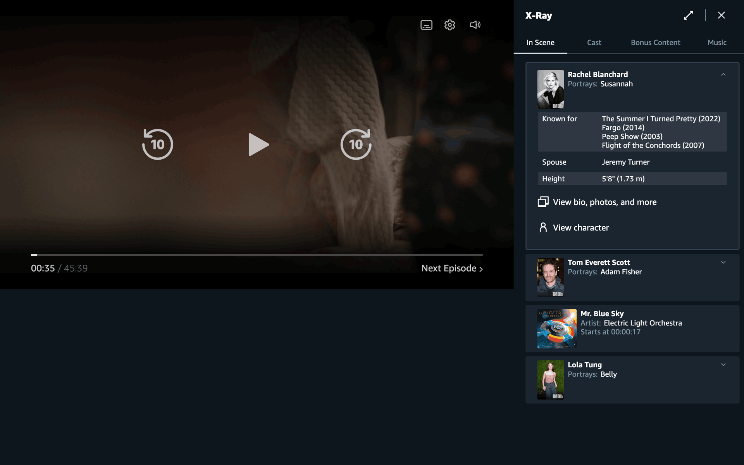Screen dimensions: 744x465
Task: Click Mr. Blue Sky album cover
Action: point(557,329)
